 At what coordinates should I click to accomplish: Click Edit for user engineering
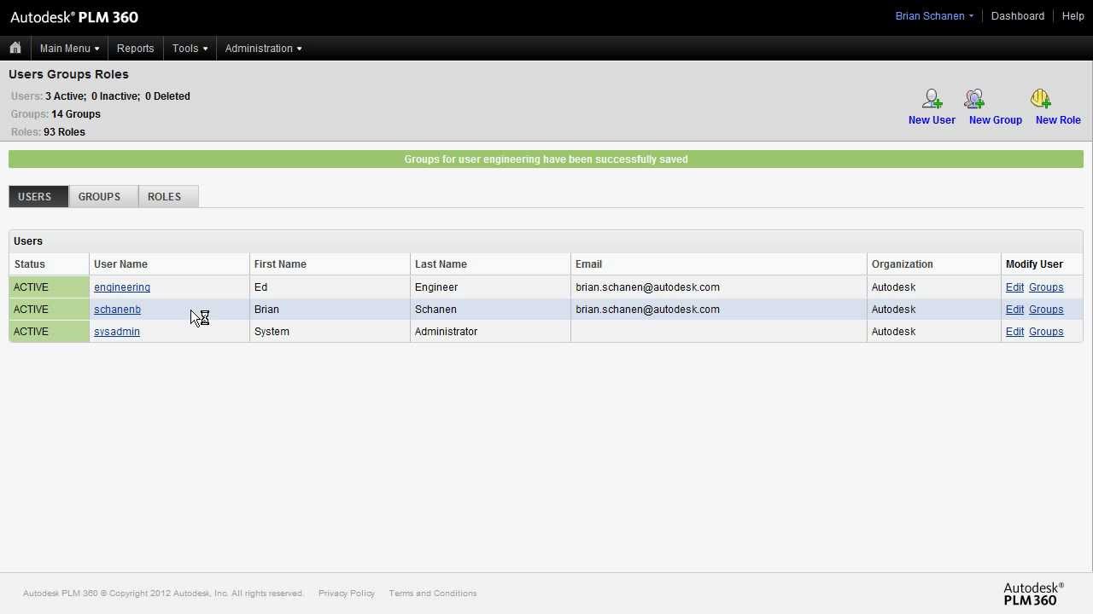pos(1014,287)
